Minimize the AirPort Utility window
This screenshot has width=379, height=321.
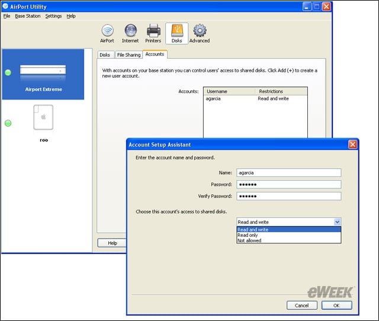(x=307, y=7)
